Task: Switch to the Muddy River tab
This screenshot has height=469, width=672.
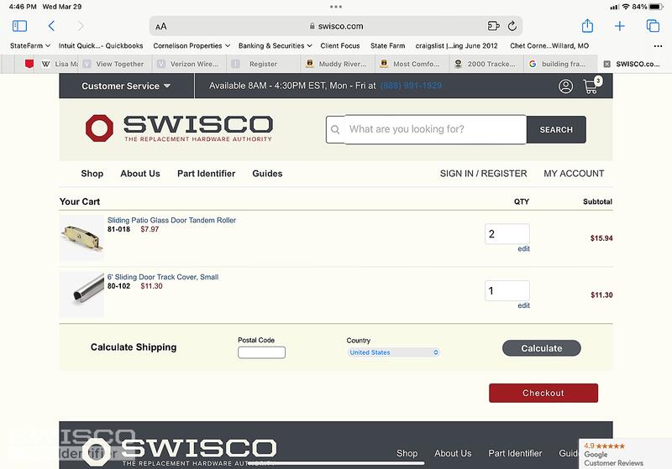Action: [x=338, y=64]
